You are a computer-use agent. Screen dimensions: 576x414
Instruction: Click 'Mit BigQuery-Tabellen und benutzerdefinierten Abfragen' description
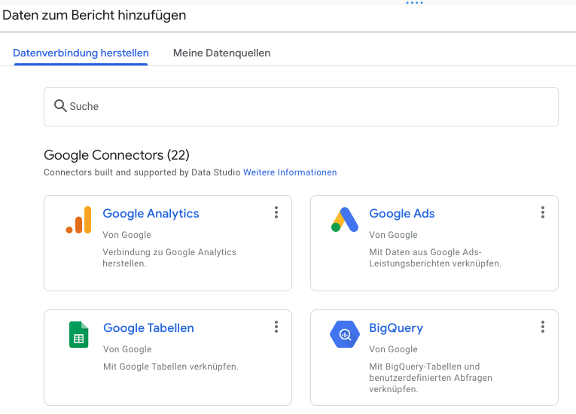(431, 378)
